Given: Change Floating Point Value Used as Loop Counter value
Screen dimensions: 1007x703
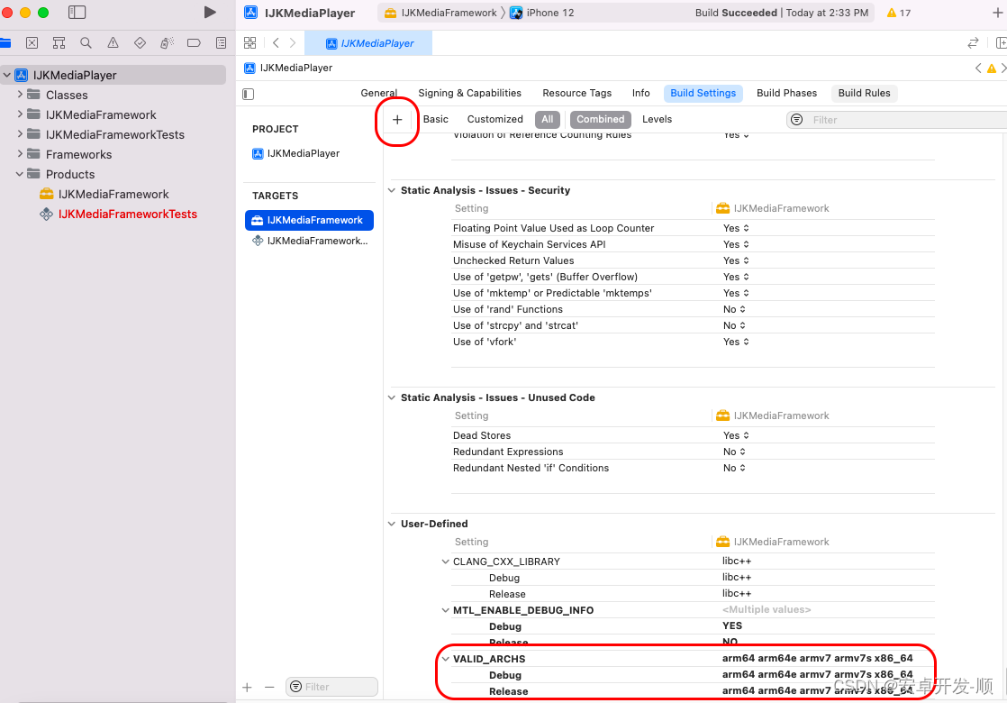Looking at the screenshot, I should click(736, 228).
